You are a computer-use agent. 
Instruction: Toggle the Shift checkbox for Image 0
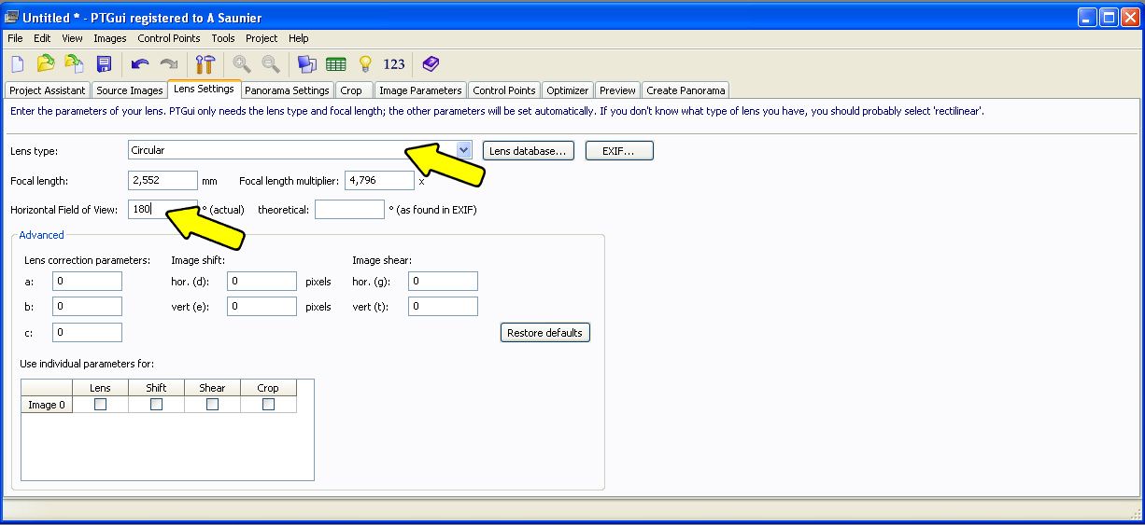click(x=156, y=405)
